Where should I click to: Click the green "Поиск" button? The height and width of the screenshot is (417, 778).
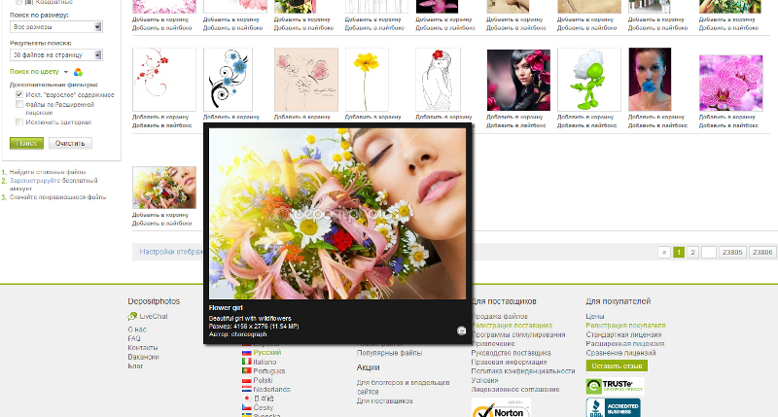27,143
